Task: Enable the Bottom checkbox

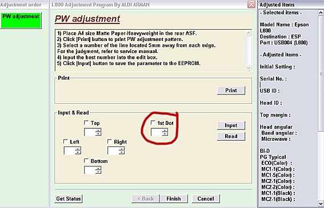Action: tap(86, 161)
